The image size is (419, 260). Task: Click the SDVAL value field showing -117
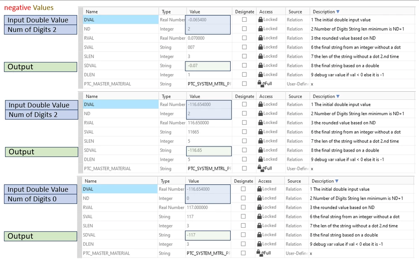point(208,235)
